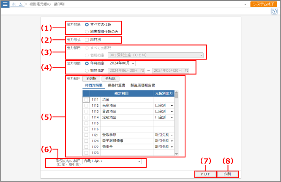Check the 1124 電子記録債権 row checkbox
This screenshot has height=182, width=281.
coord(86,141)
